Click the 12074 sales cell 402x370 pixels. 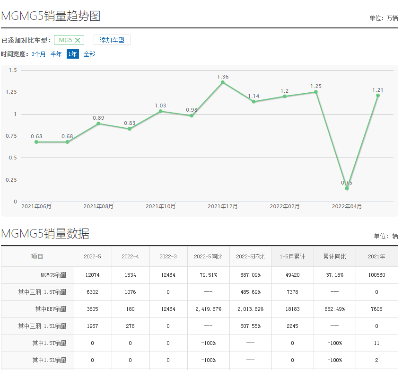point(93,275)
